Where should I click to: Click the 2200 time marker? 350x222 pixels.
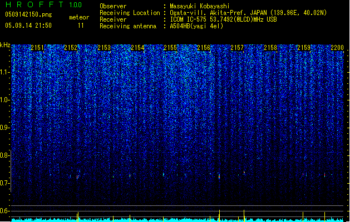(337, 48)
